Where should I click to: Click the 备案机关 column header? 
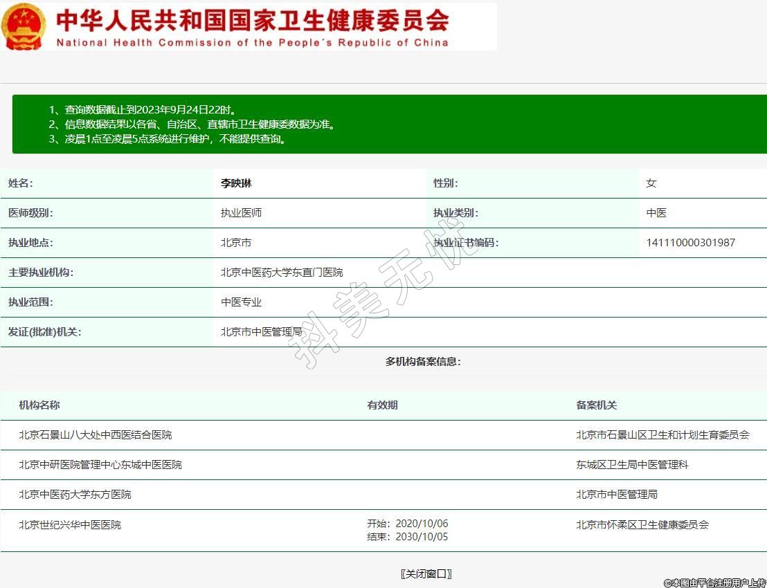[x=596, y=405]
